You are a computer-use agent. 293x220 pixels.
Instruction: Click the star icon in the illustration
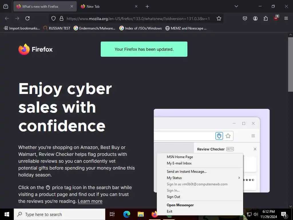pyautogui.click(x=228, y=136)
